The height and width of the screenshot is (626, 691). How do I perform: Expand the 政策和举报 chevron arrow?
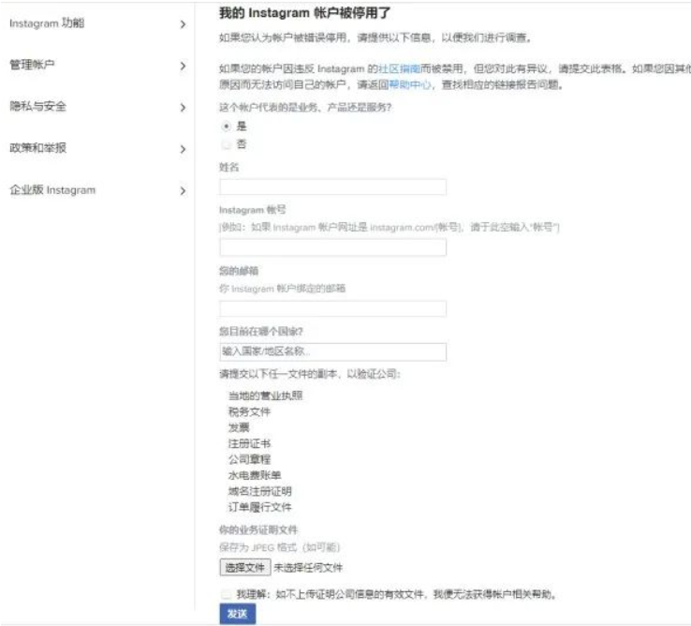click(183, 149)
